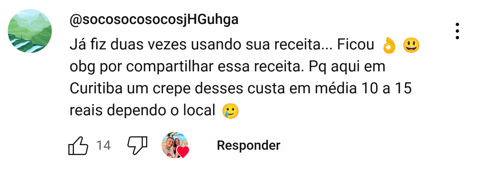Click the Responder button
The image size is (480, 172).
(x=248, y=145)
